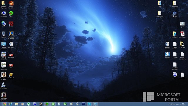Select the Control Panel desktop icon

[4, 46]
